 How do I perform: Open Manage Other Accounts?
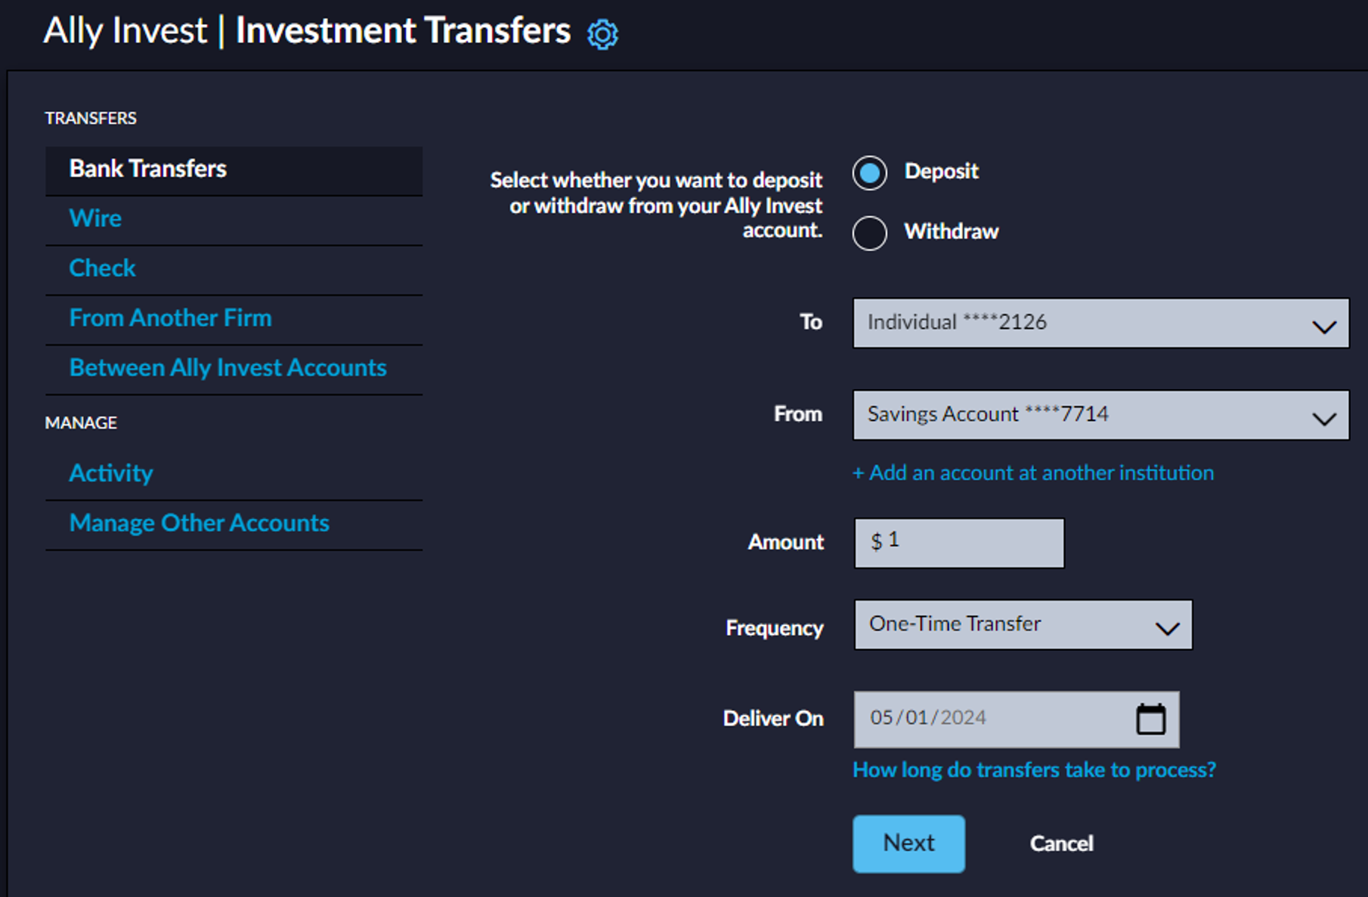[199, 523]
